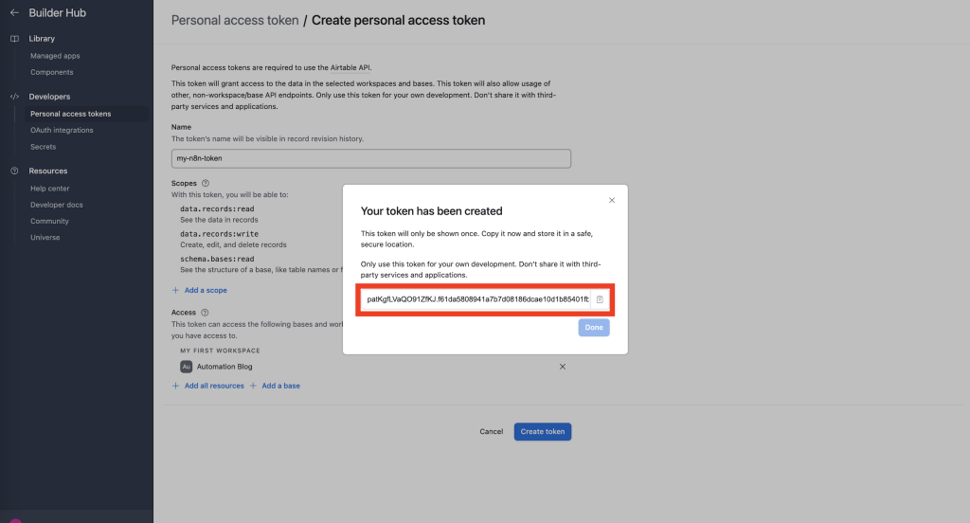970x523 pixels.
Task: Click the token name input field
Action: (x=371, y=159)
